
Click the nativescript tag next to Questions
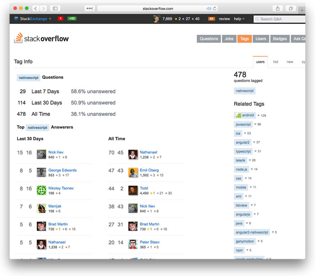point(28,78)
